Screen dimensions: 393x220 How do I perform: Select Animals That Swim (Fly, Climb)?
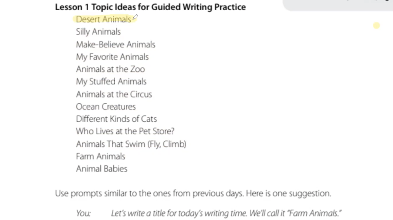131,144
